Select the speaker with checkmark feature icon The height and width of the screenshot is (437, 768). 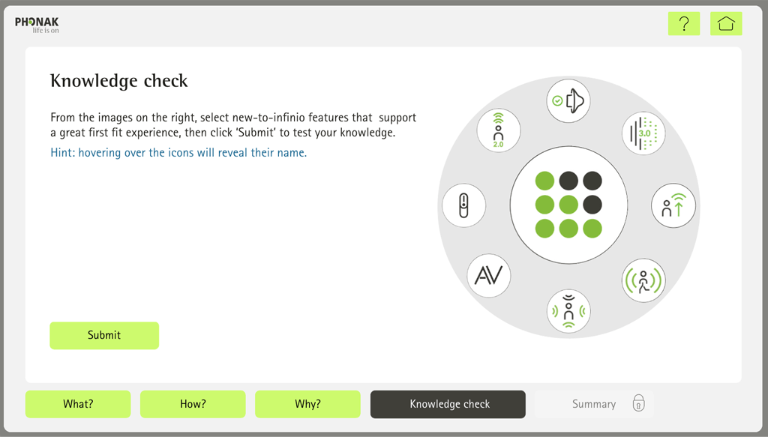click(x=568, y=100)
